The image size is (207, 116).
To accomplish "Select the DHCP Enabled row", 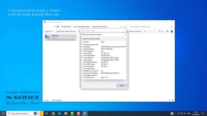I will pyautogui.click(x=104, y=51).
